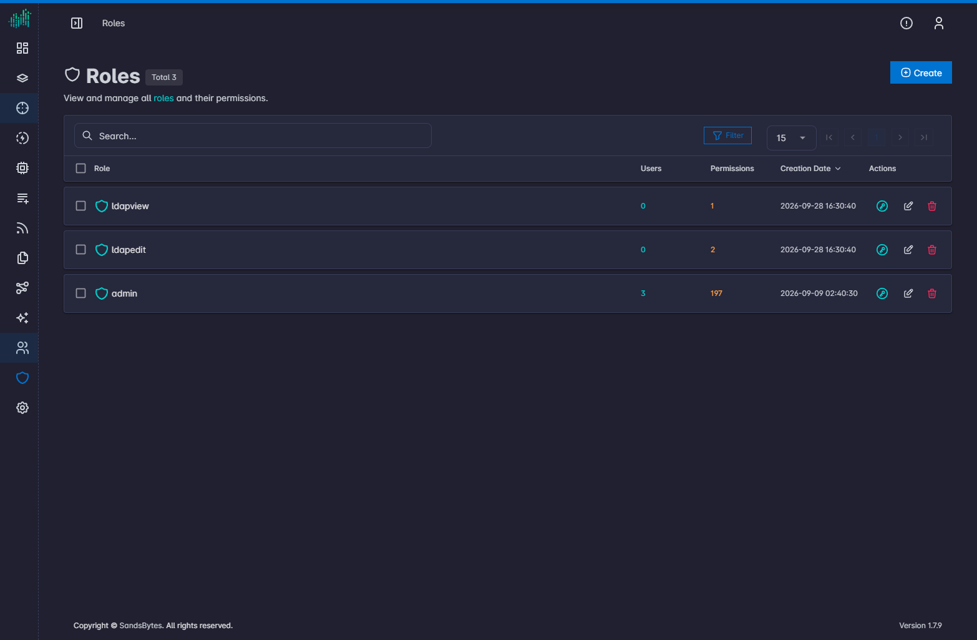Click the shield roles sidebar icon

tap(22, 378)
